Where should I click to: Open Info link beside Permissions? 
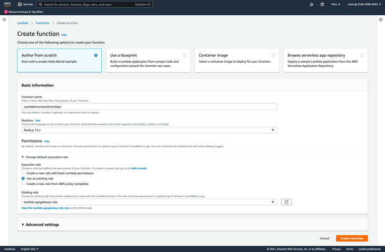tap(47, 142)
